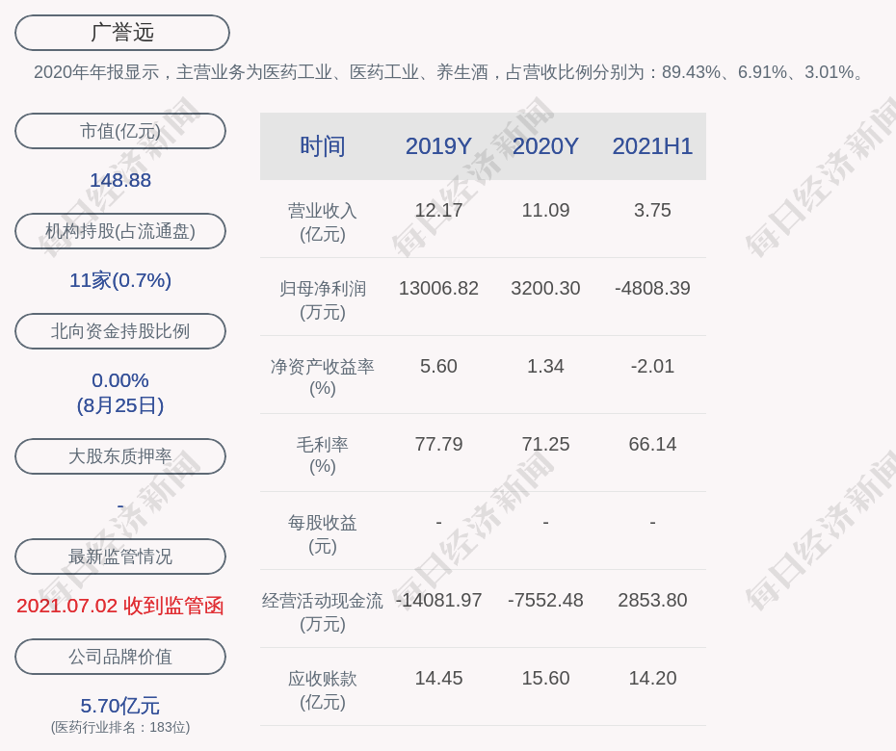Viewport: 896px width, 751px height.
Task: Click the net profit value 13006.82
Action: tap(438, 289)
